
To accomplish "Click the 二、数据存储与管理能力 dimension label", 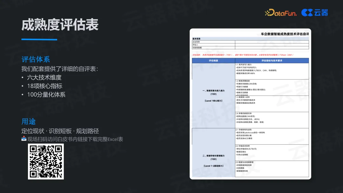I will tap(213, 156).
